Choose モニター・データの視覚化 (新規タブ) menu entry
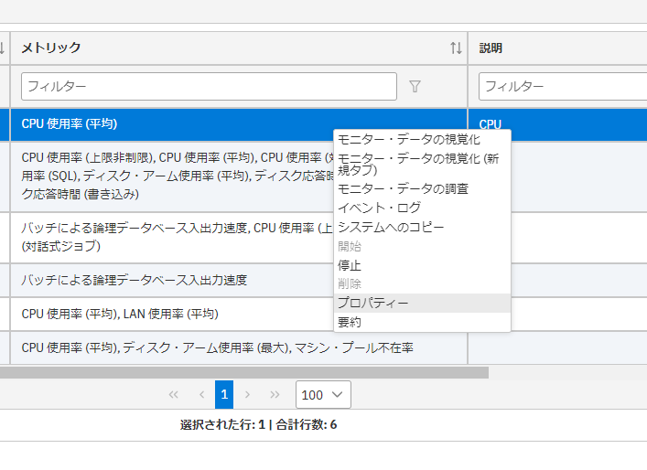 (x=422, y=164)
